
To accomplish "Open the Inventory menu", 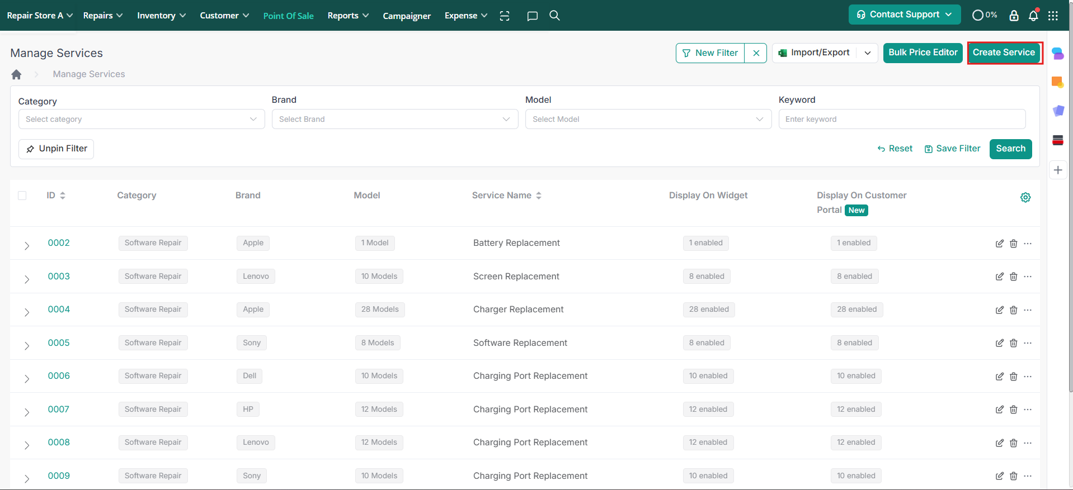I will 161,16.
